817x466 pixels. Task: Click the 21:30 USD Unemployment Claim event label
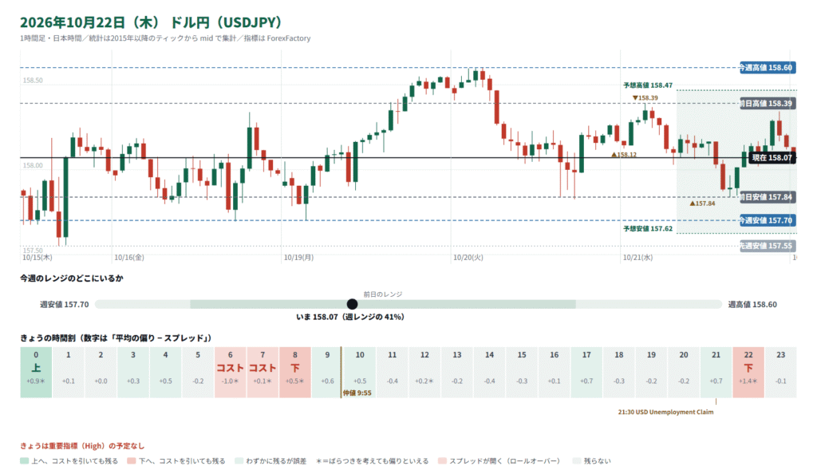[666, 412]
